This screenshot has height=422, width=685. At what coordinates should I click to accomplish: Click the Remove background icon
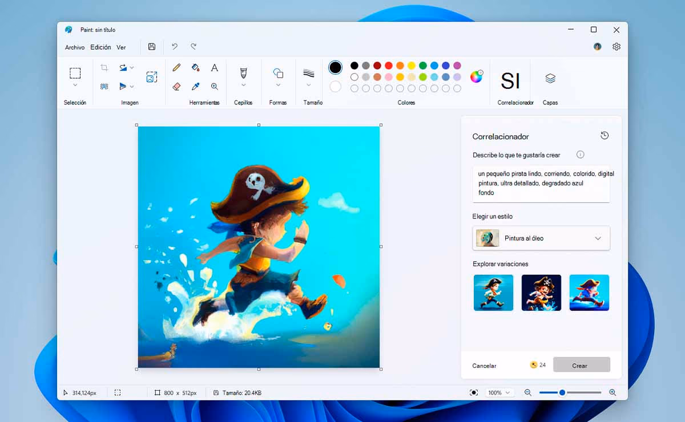click(104, 87)
